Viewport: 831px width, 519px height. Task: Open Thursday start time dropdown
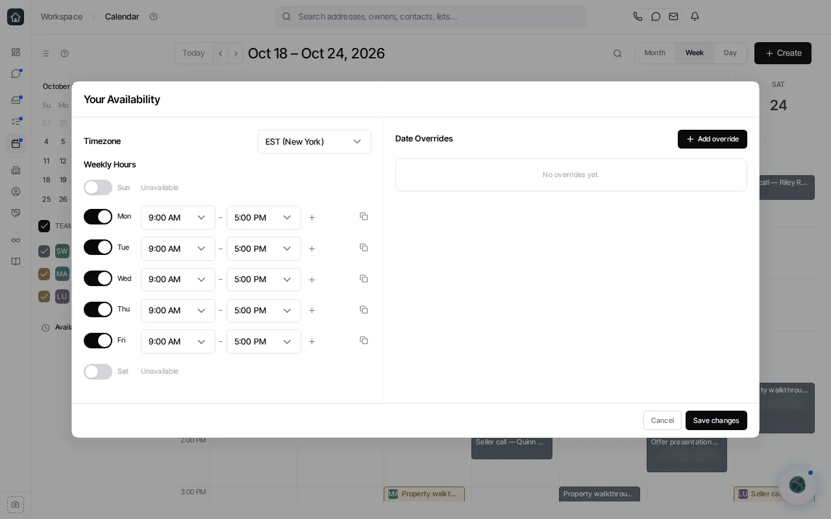pyautogui.click(x=178, y=310)
